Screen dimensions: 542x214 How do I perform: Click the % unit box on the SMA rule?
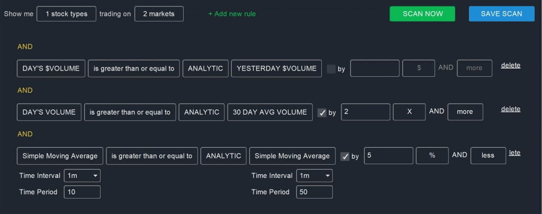coord(432,156)
